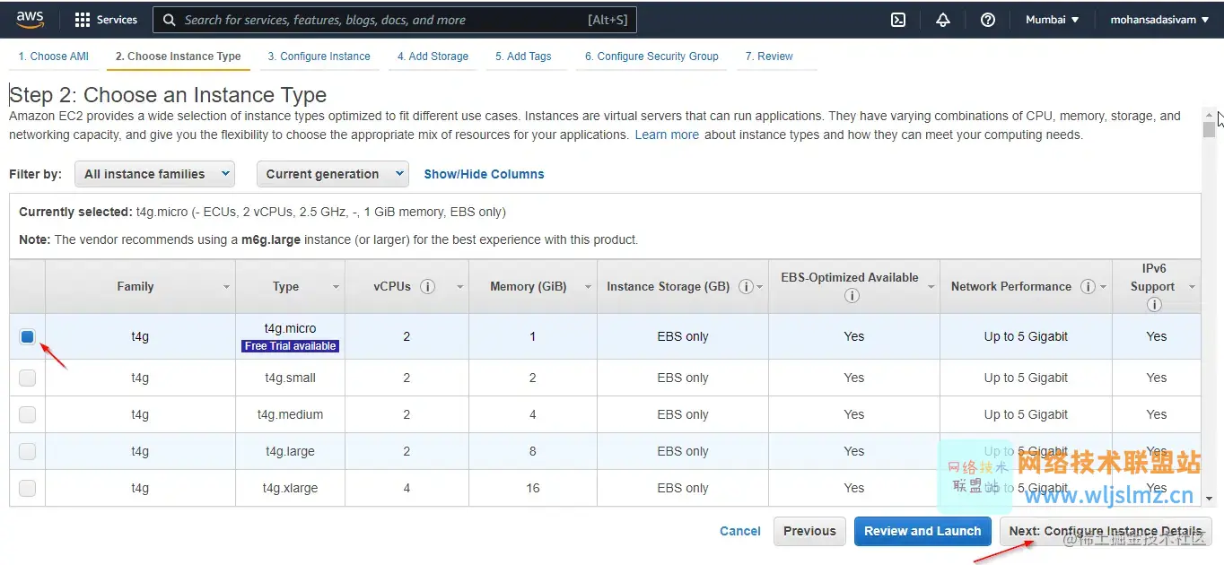Go to 4. Add Storage tab
1224x565 pixels.
(x=433, y=56)
